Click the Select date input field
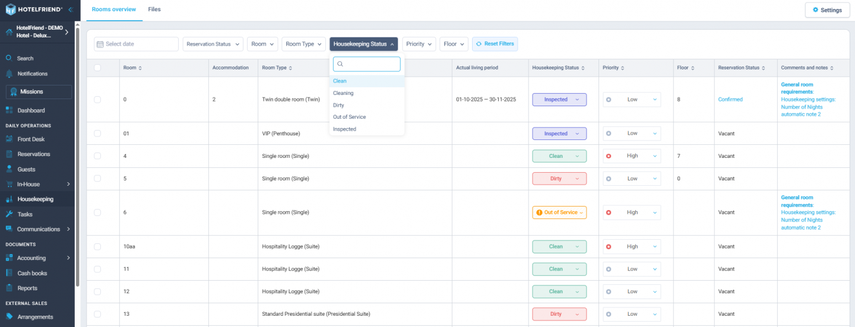The width and height of the screenshot is (855, 327). (x=136, y=44)
